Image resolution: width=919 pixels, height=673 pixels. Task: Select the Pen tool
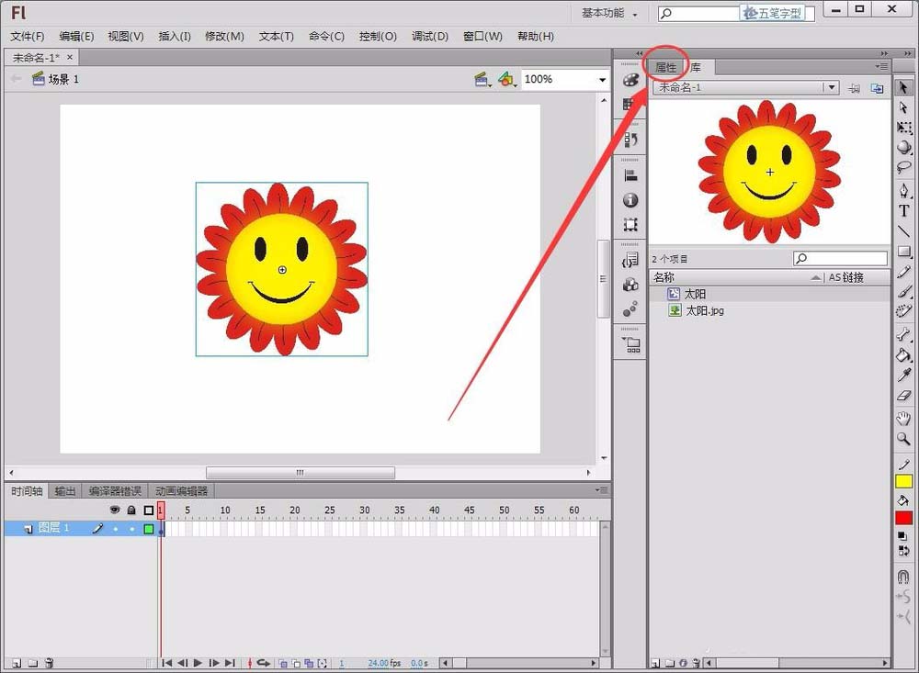click(903, 191)
